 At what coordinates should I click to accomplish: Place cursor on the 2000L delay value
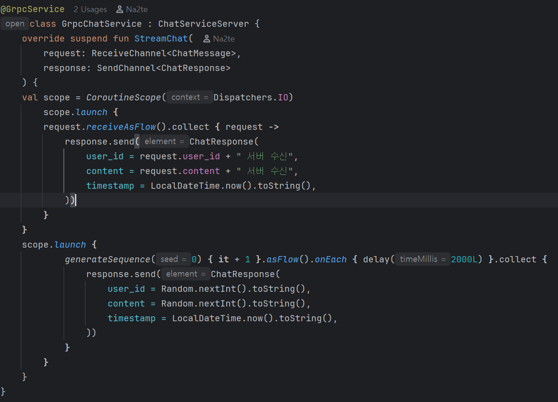point(464,259)
